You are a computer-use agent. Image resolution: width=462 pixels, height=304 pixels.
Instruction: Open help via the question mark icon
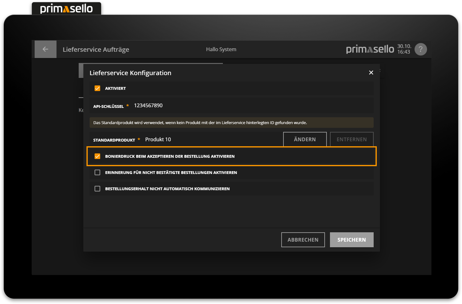(x=420, y=49)
